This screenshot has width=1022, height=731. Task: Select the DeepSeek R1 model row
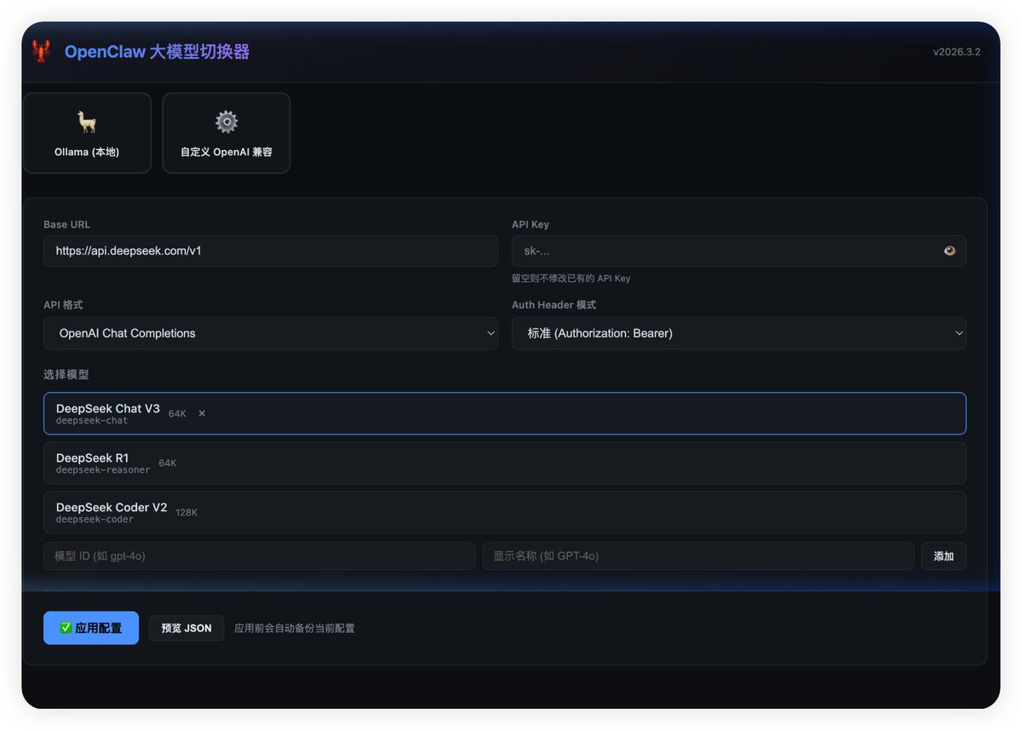(x=505, y=463)
